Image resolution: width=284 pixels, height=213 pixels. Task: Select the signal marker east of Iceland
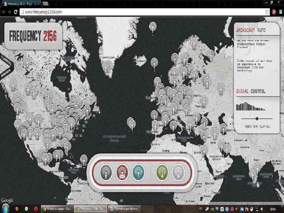tap(154, 64)
